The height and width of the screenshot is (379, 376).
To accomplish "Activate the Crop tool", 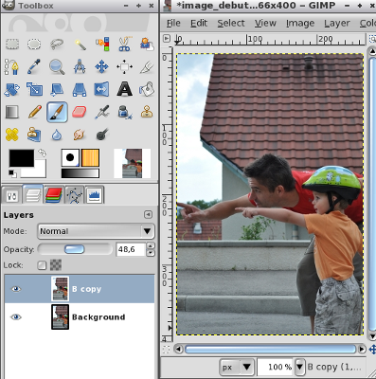I will 147,67.
